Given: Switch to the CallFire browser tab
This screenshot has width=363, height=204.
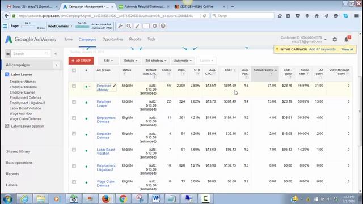Looking at the screenshot, I should pyautogui.click(x=200, y=7).
